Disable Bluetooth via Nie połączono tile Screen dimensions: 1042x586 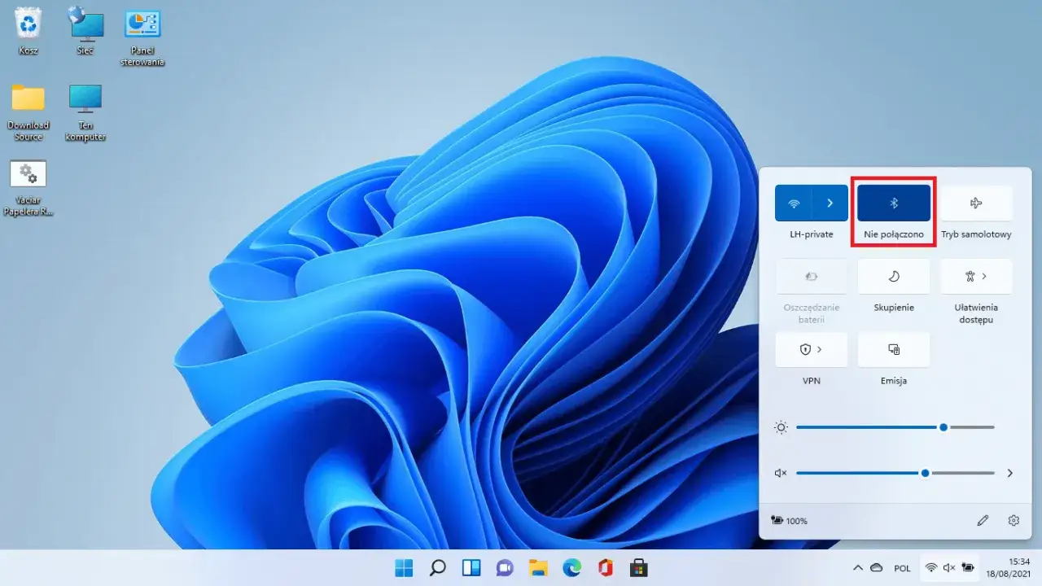[x=893, y=203]
